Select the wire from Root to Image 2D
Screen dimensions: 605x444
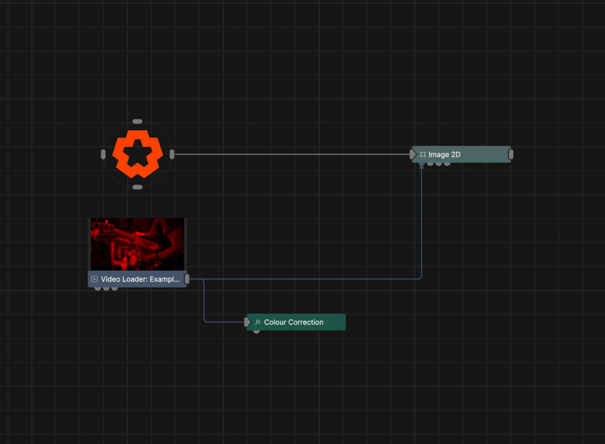[290, 154]
